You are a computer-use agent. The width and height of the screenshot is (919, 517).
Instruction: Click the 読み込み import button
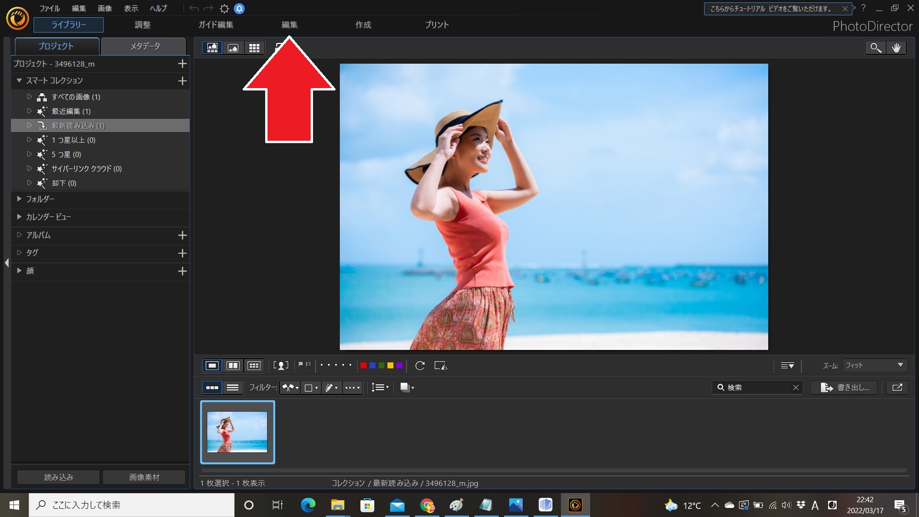58,477
